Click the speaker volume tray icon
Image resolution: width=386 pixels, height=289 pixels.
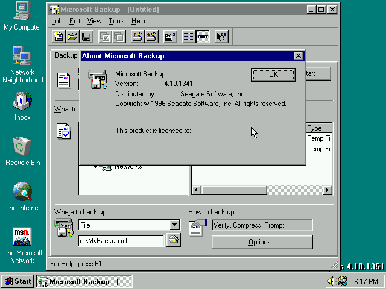pos(331,281)
